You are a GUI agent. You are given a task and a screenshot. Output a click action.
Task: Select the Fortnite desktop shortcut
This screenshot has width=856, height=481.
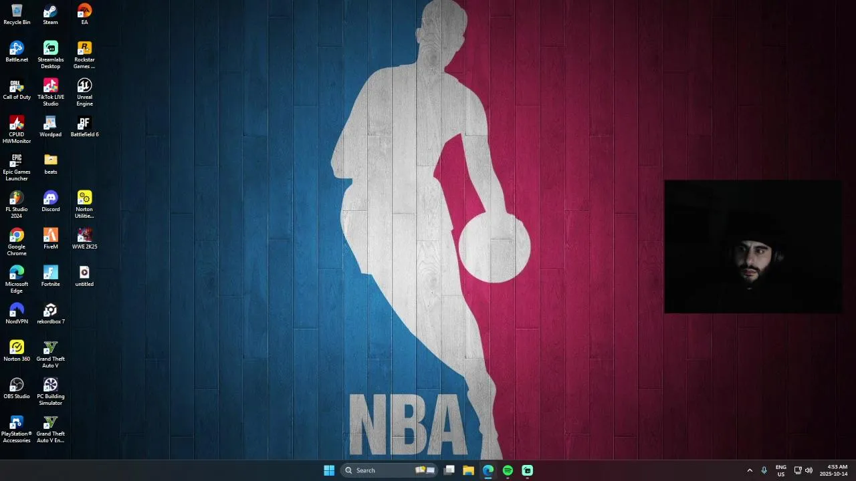tap(50, 277)
